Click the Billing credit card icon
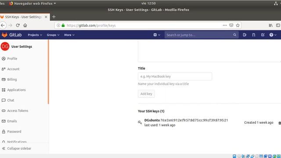 (x=4, y=79)
